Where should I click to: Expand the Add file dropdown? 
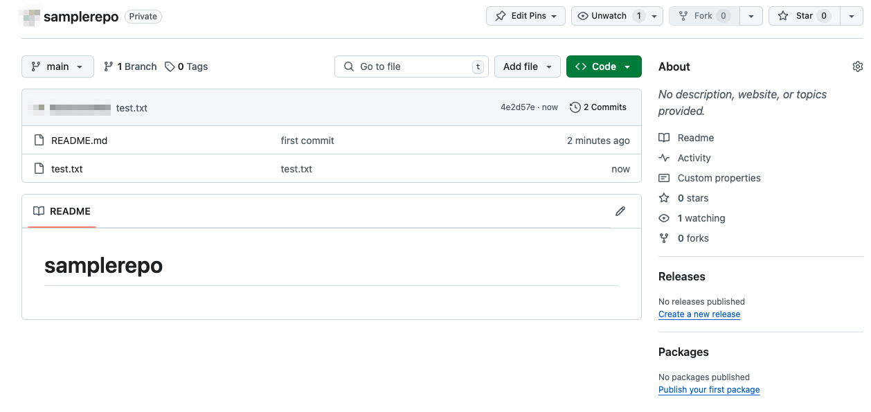[528, 66]
